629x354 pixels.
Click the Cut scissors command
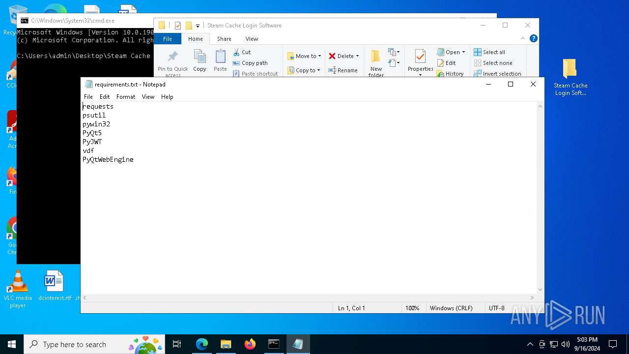242,52
